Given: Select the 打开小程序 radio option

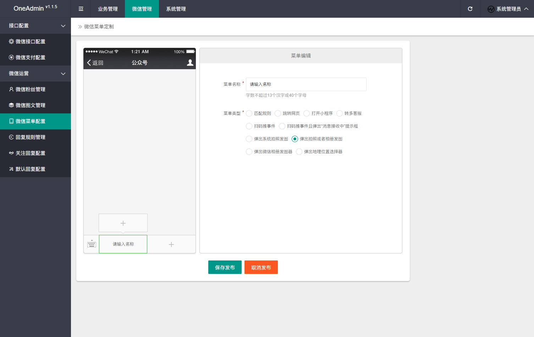Looking at the screenshot, I should click(307, 113).
